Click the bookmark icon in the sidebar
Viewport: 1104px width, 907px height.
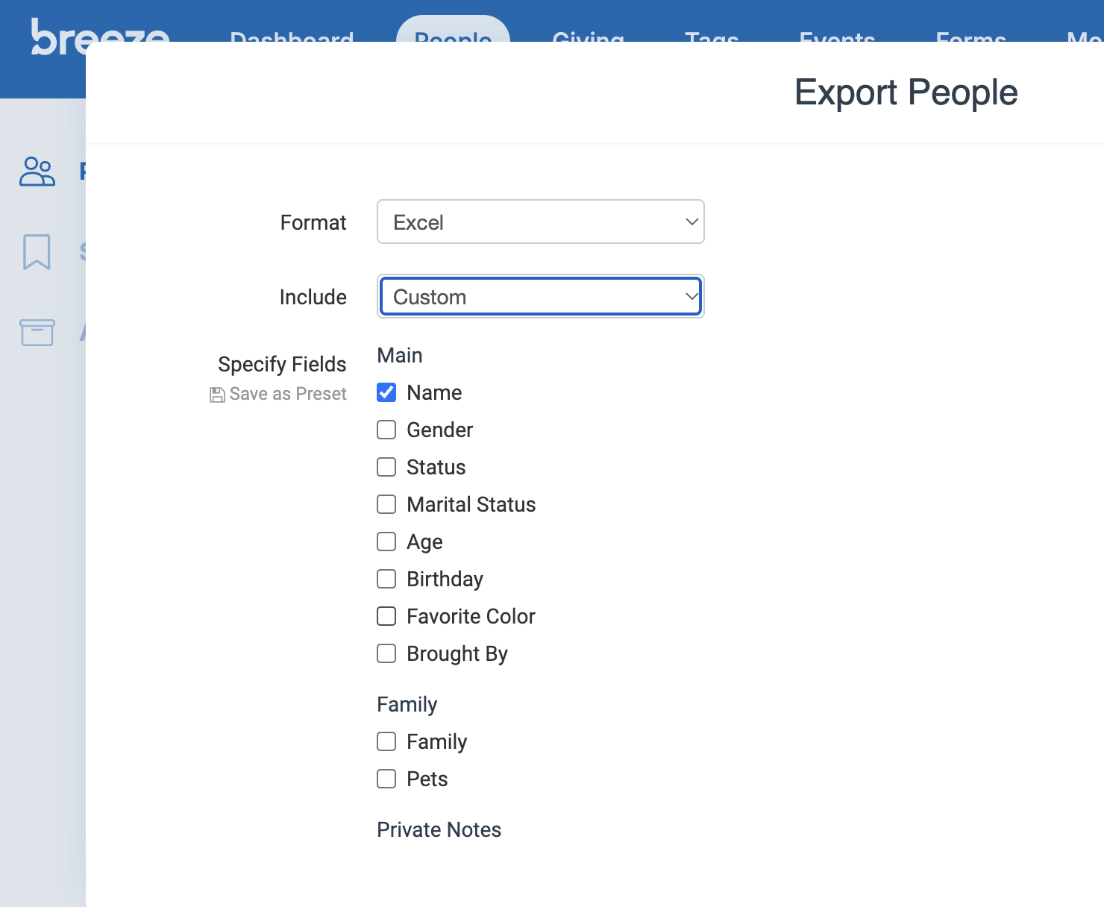click(x=37, y=252)
